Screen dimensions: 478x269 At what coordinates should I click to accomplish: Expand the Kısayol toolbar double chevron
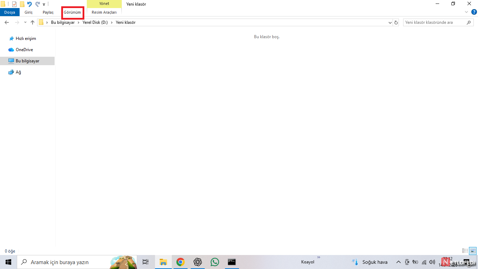tap(318, 257)
